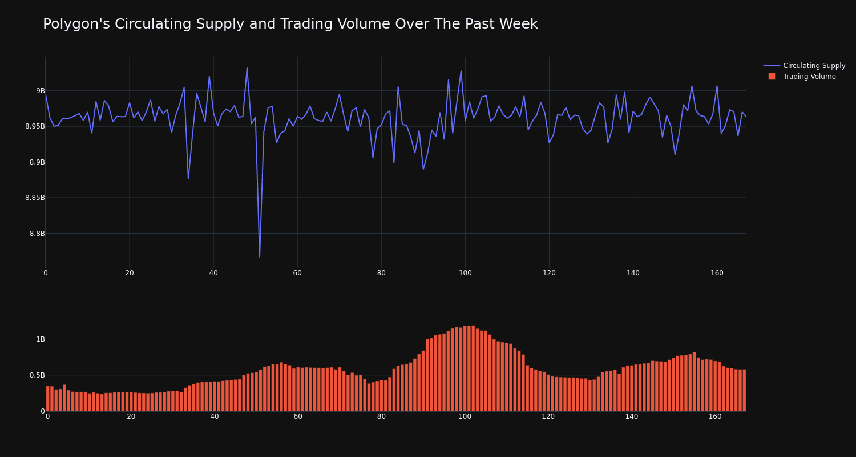Click the 8.8B y-axis label
Image resolution: width=856 pixels, height=457 pixels.
click(37, 233)
